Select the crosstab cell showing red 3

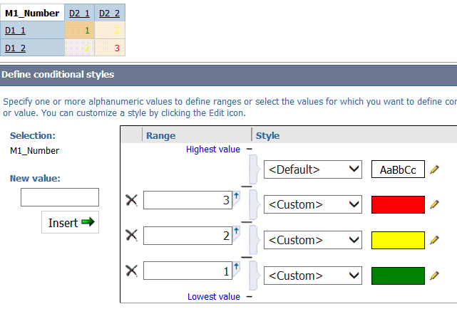(110, 48)
